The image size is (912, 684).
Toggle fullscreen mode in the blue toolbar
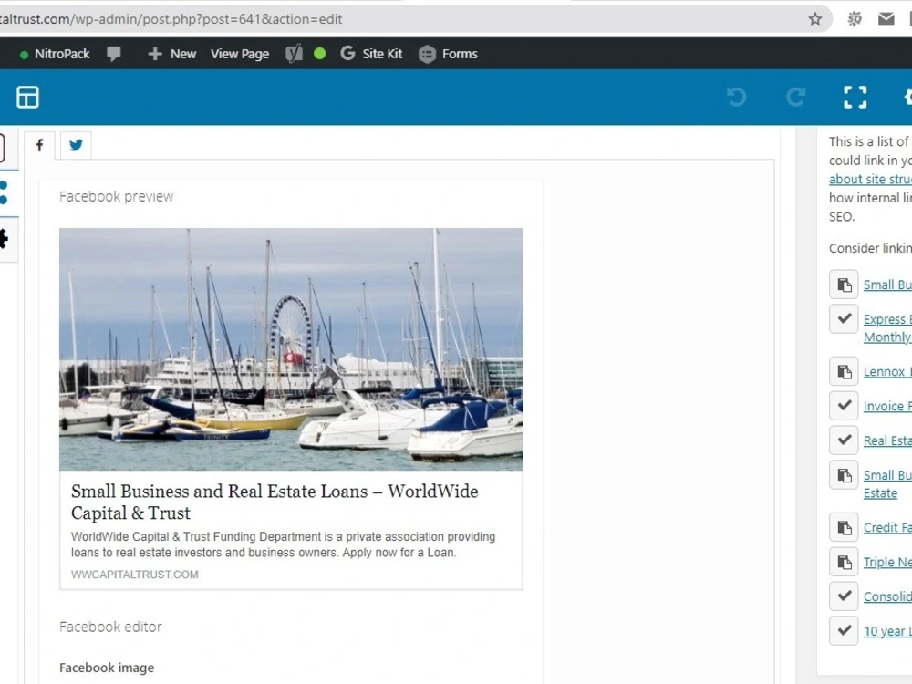point(855,98)
